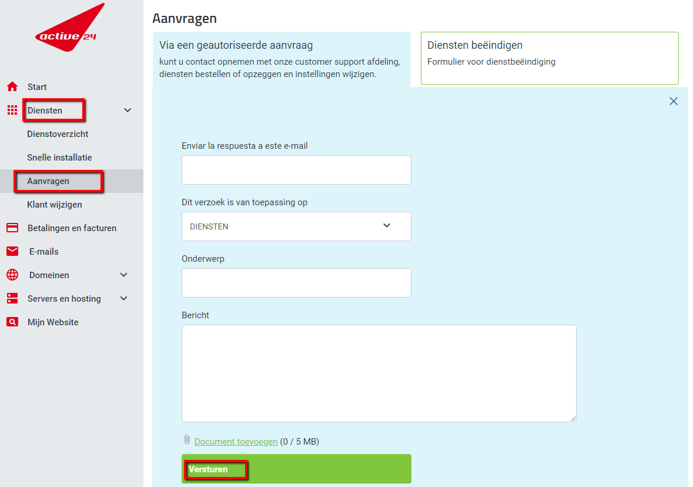Viewport: 693px width, 487px height.
Task: Focus the Onderwerp input field
Action: click(296, 283)
